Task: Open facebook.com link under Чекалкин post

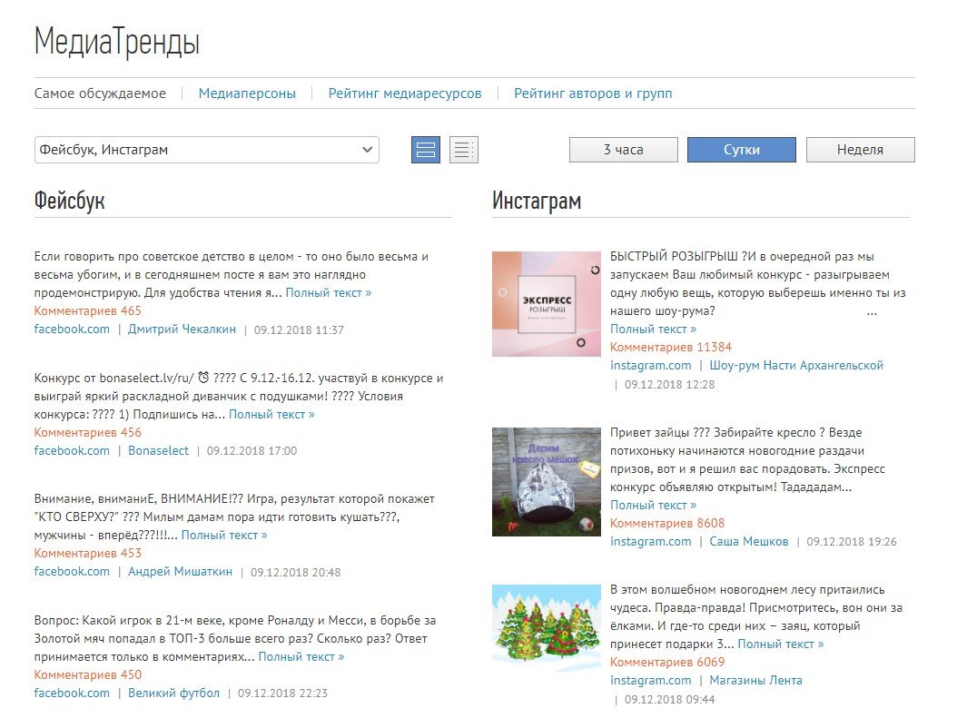Action: pos(72,330)
